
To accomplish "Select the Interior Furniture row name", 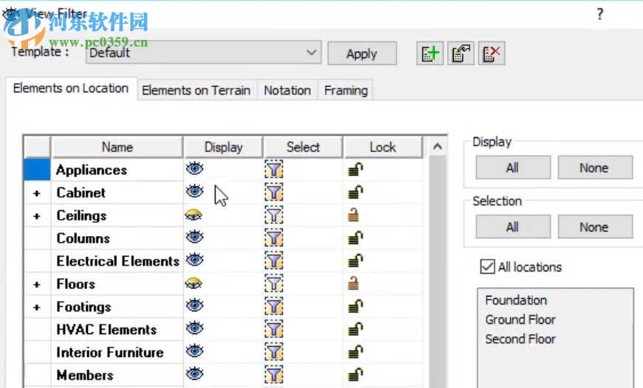I will point(110,353).
